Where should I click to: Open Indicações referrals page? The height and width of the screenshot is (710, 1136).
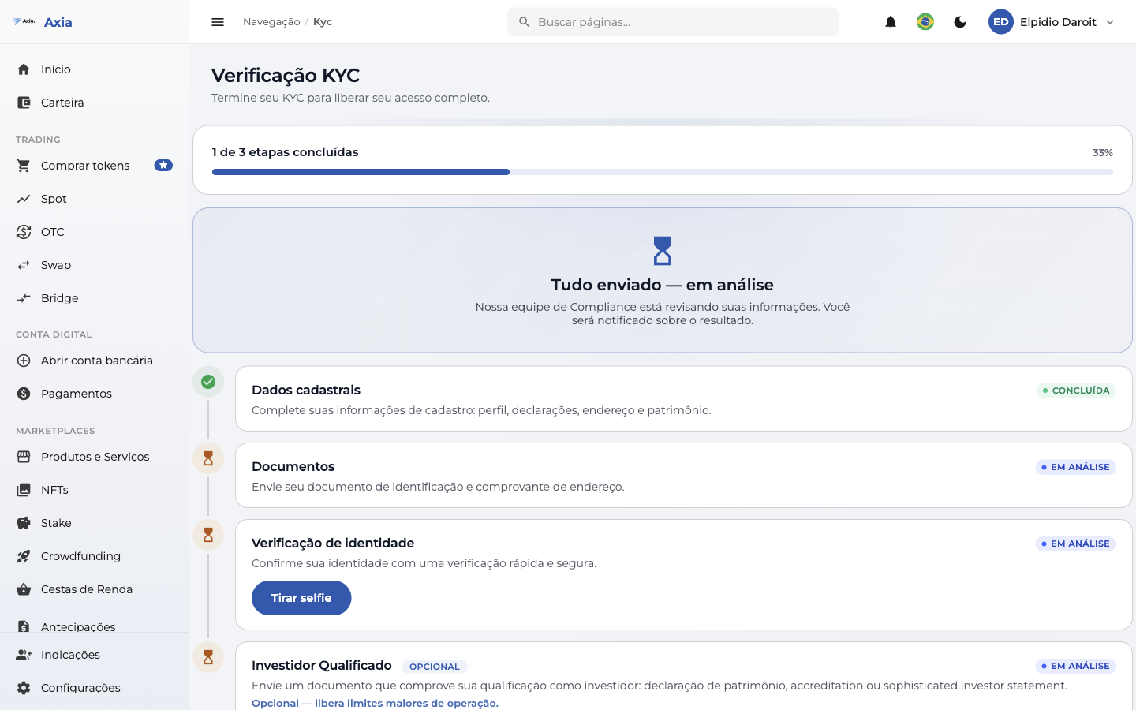[x=95, y=655]
